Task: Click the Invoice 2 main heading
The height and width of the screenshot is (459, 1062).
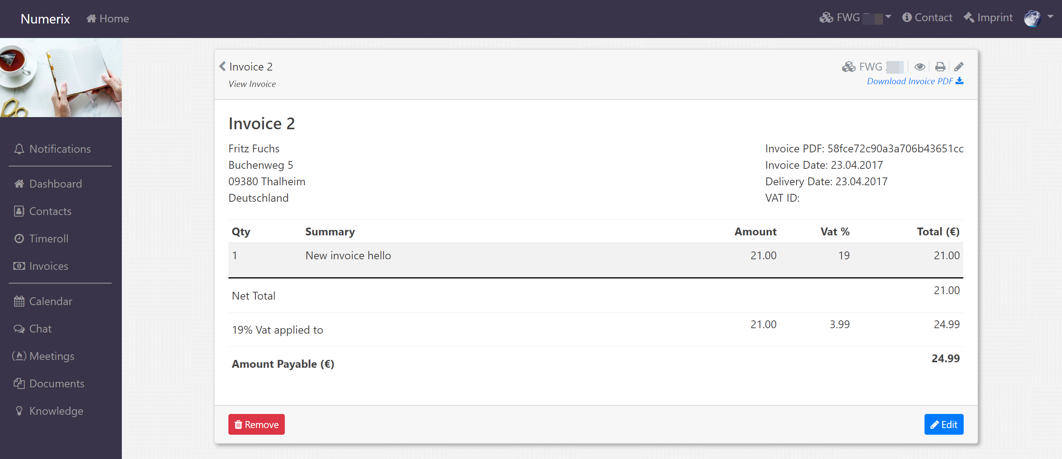Action: (x=261, y=123)
